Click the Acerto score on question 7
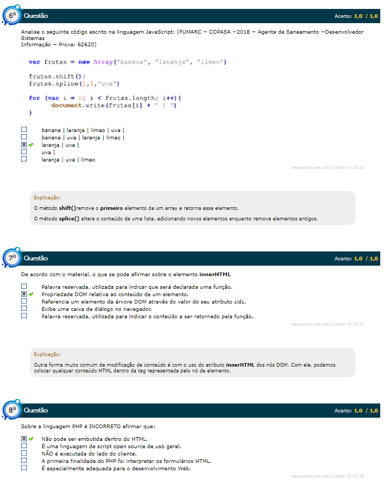Viewport: 385px width, 485px height. point(356,258)
